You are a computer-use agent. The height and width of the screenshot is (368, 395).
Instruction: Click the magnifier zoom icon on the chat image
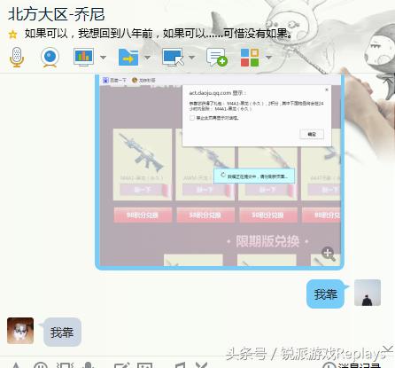coord(329,254)
